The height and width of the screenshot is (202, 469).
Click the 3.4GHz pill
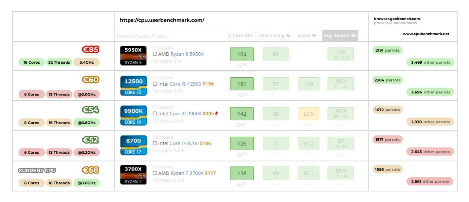point(87,62)
